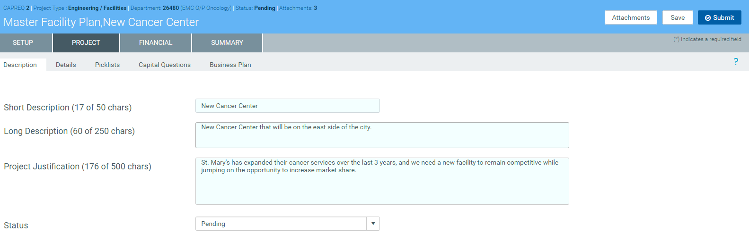Open the Business Plan sub-tab

pos(230,65)
